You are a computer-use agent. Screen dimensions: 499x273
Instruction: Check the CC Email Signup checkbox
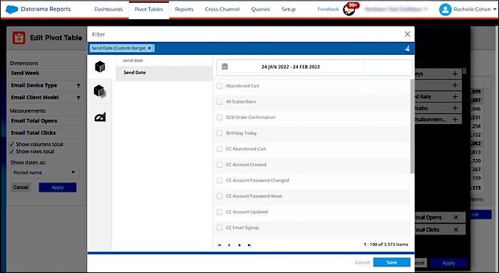(220, 227)
